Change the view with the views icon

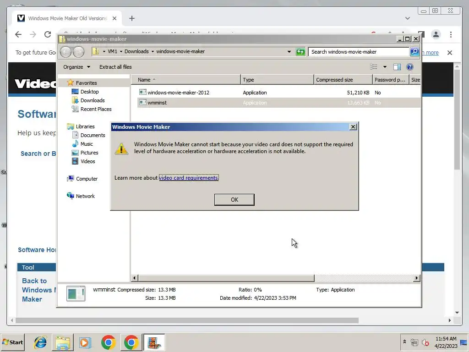pyautogui.click(x=374, y=67)
